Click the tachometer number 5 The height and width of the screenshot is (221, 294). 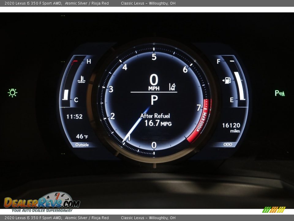tap(154, 57)
